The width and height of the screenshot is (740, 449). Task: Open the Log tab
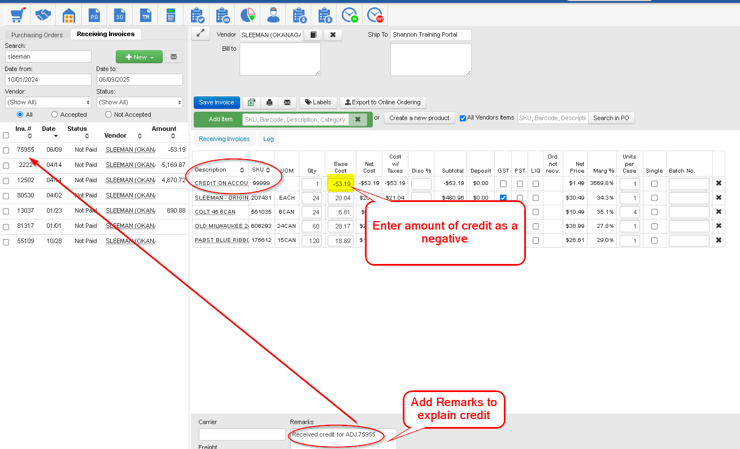268,139
